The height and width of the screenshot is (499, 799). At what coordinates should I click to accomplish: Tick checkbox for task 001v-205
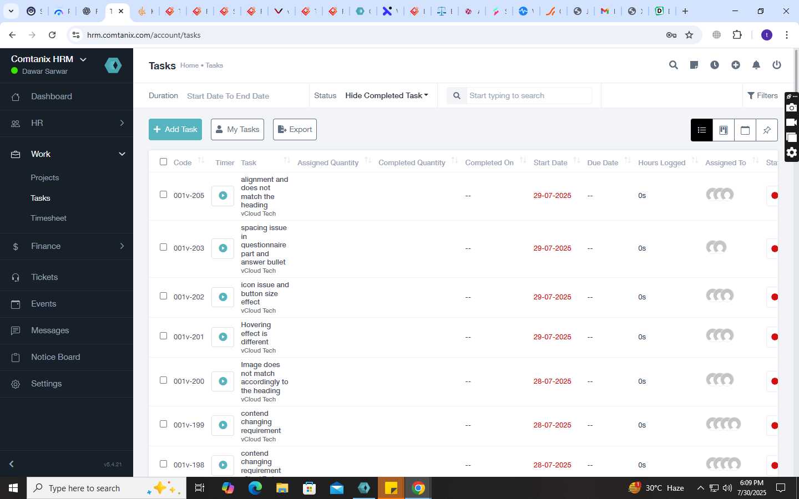[x=163, y=195]
